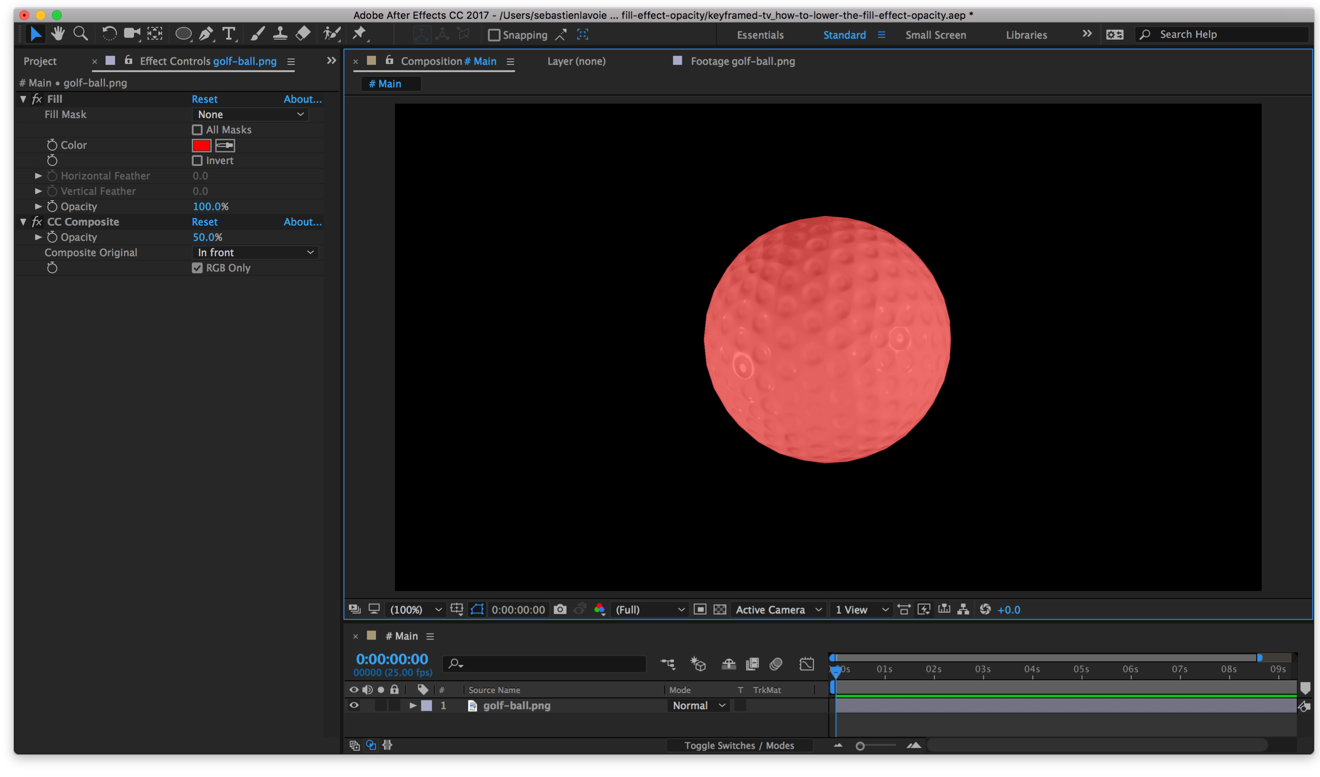Viewport: 1320px width, 777px height.
Task: Click inside the timeline layer search field
Action: coord(545,663)
